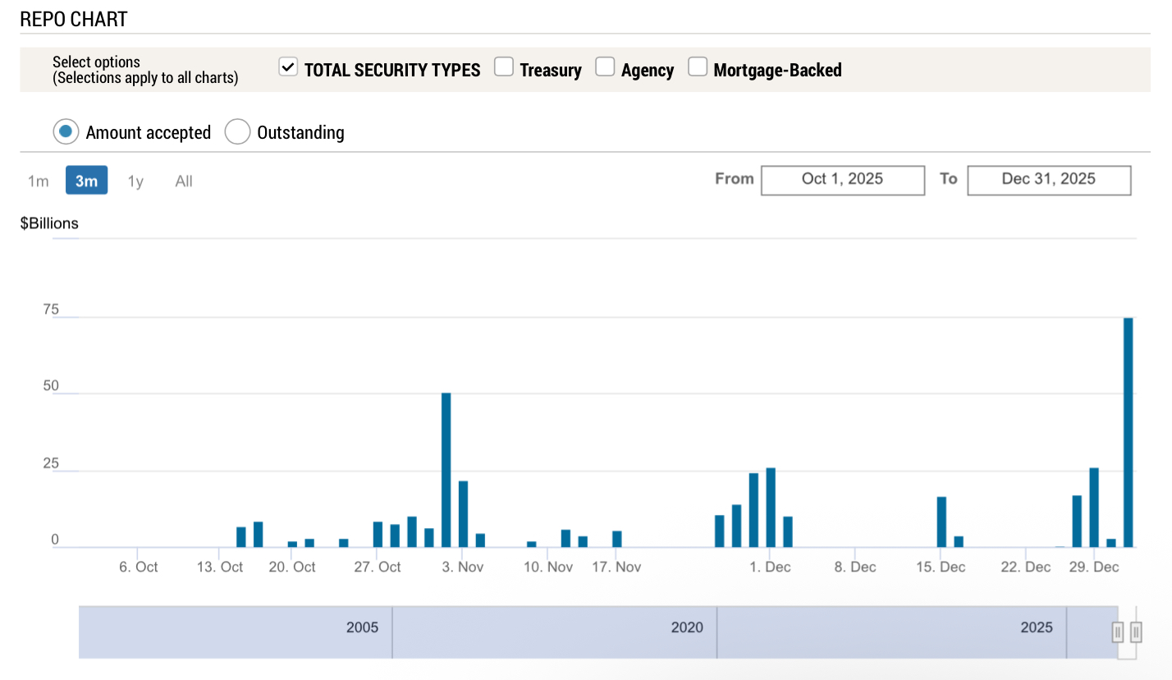Click the 25 y-axis value

(x=51, y=464)
